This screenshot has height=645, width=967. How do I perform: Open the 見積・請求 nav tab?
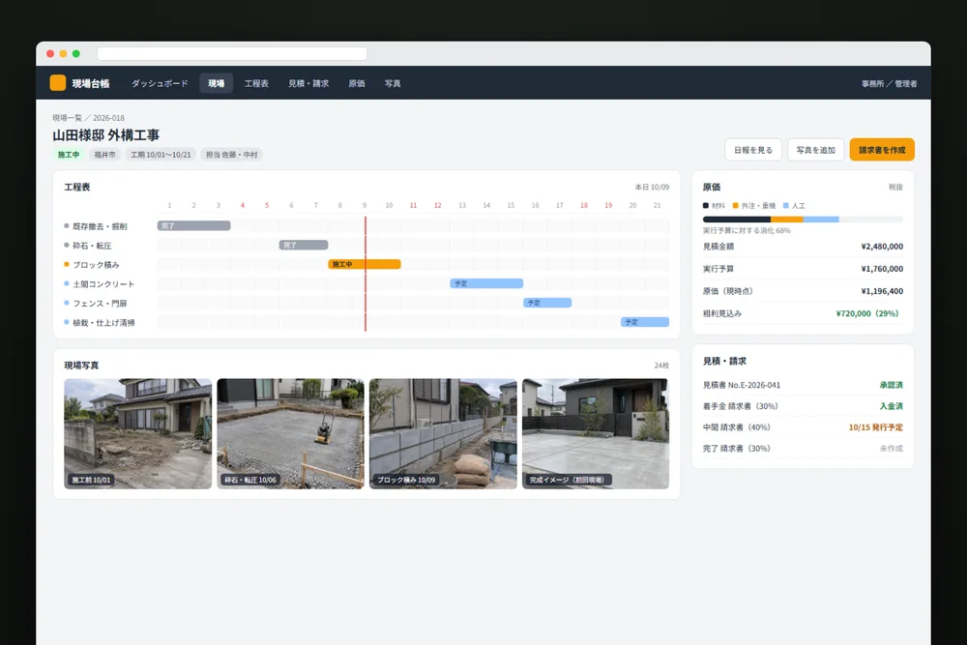point(308,83)
